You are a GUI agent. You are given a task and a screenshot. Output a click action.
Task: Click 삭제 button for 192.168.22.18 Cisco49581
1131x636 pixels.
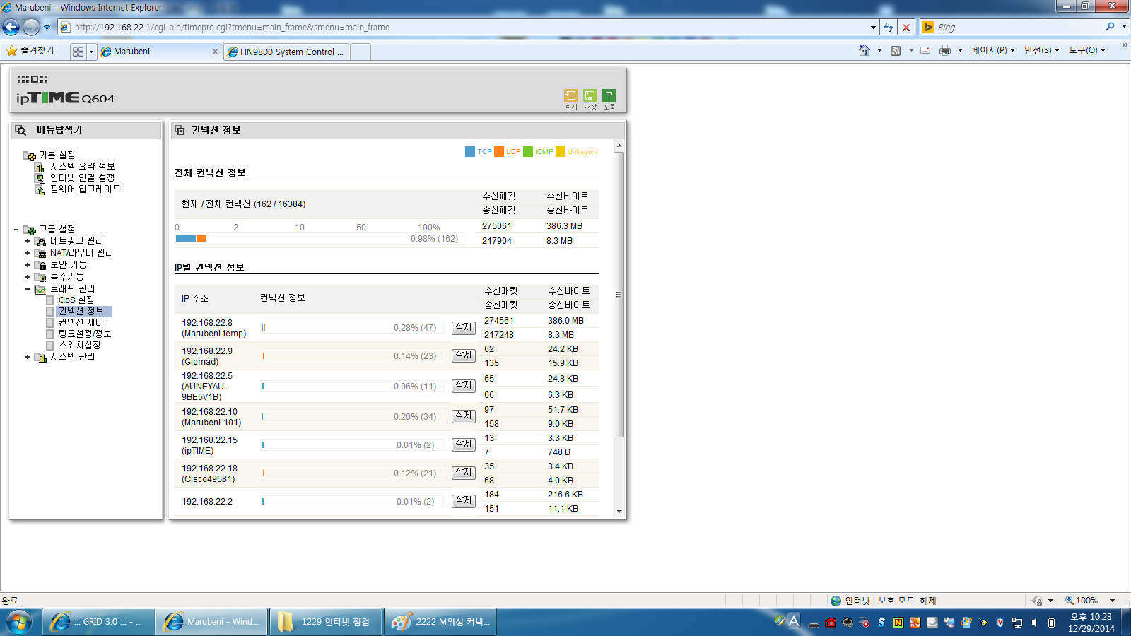[464, 472]
